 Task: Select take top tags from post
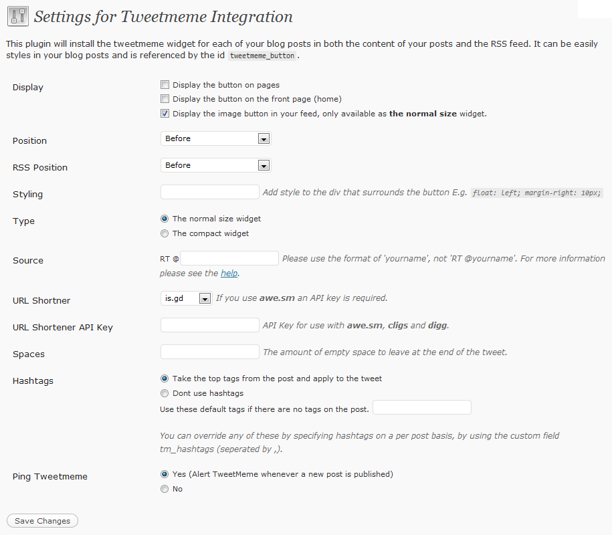(x=165, y=379)
